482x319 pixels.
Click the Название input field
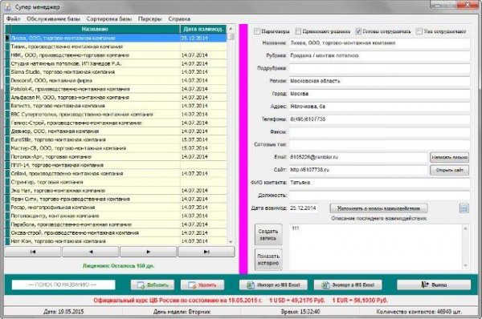(x=379, y=43)
